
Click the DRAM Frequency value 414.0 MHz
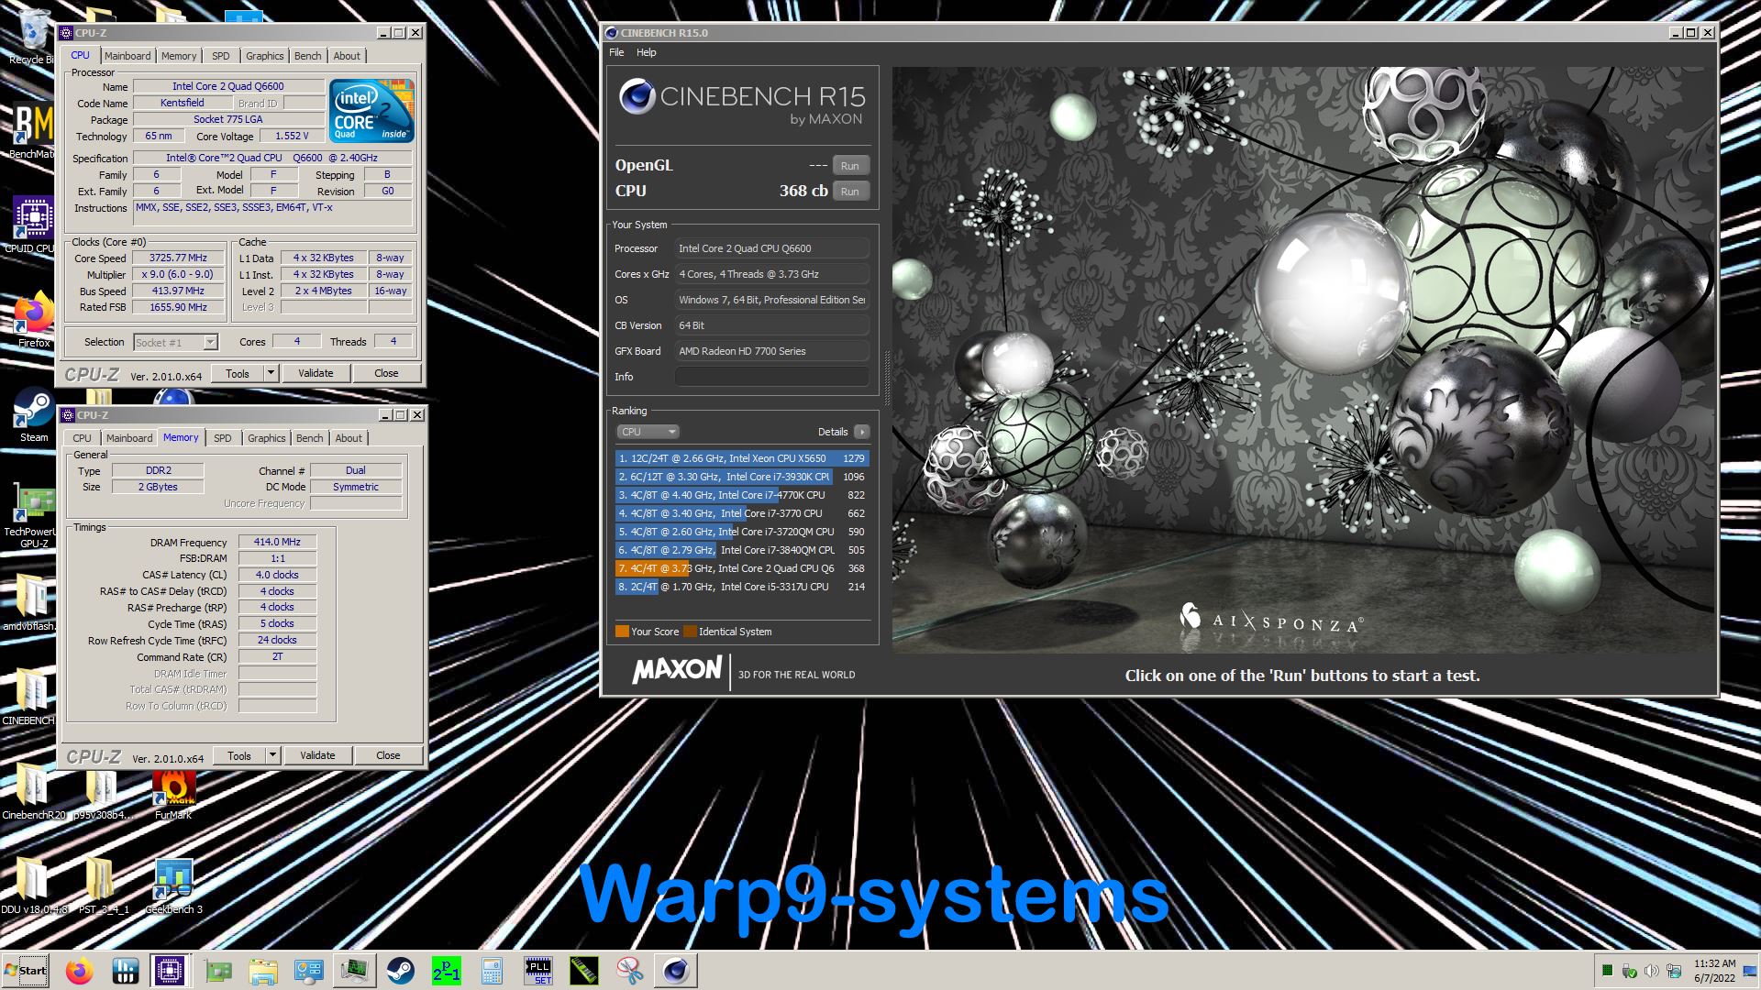[x=277, y=543]
